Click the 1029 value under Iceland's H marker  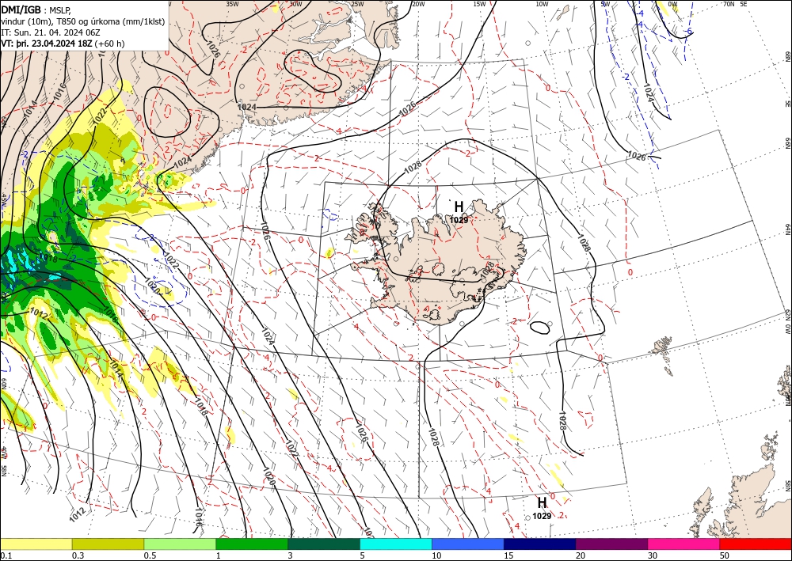point(459,220)
